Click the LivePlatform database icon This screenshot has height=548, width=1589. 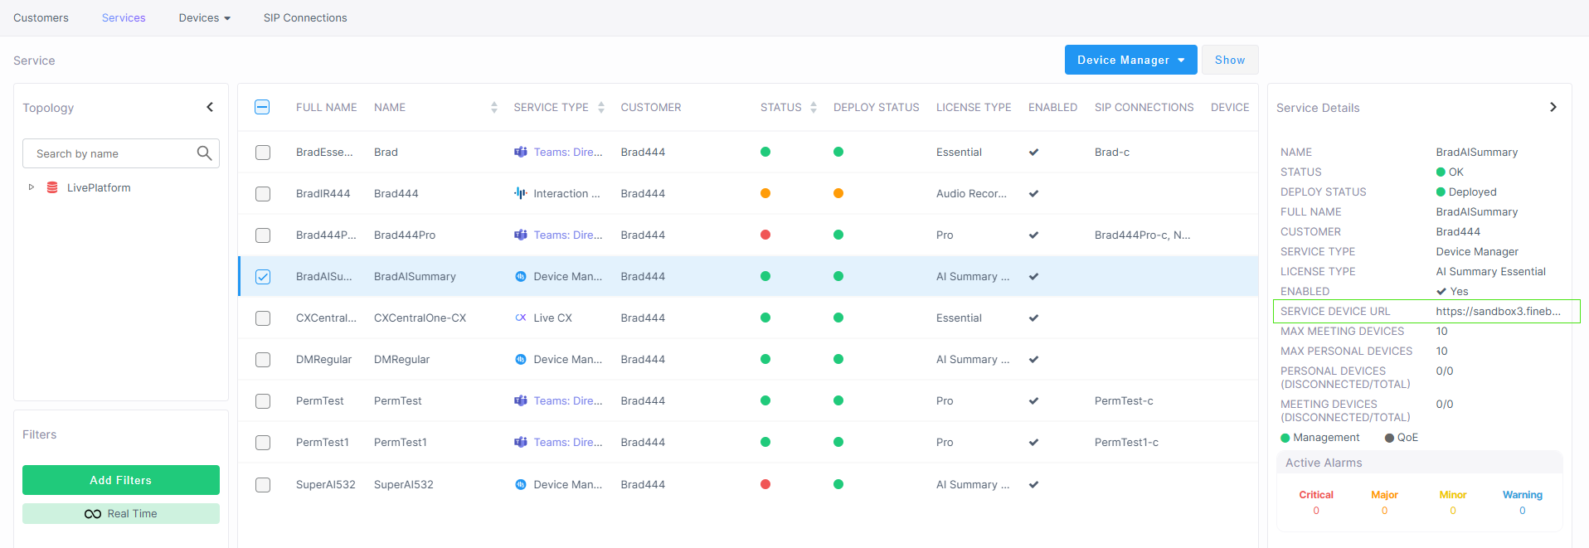point(52,187)
